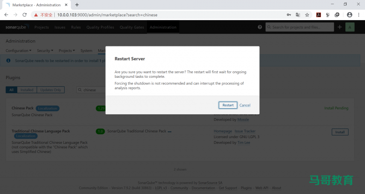Image resolution: width=365 pixels, height=194 pixels.
Task: Click the address bar URL
Action: pos(107,15)
